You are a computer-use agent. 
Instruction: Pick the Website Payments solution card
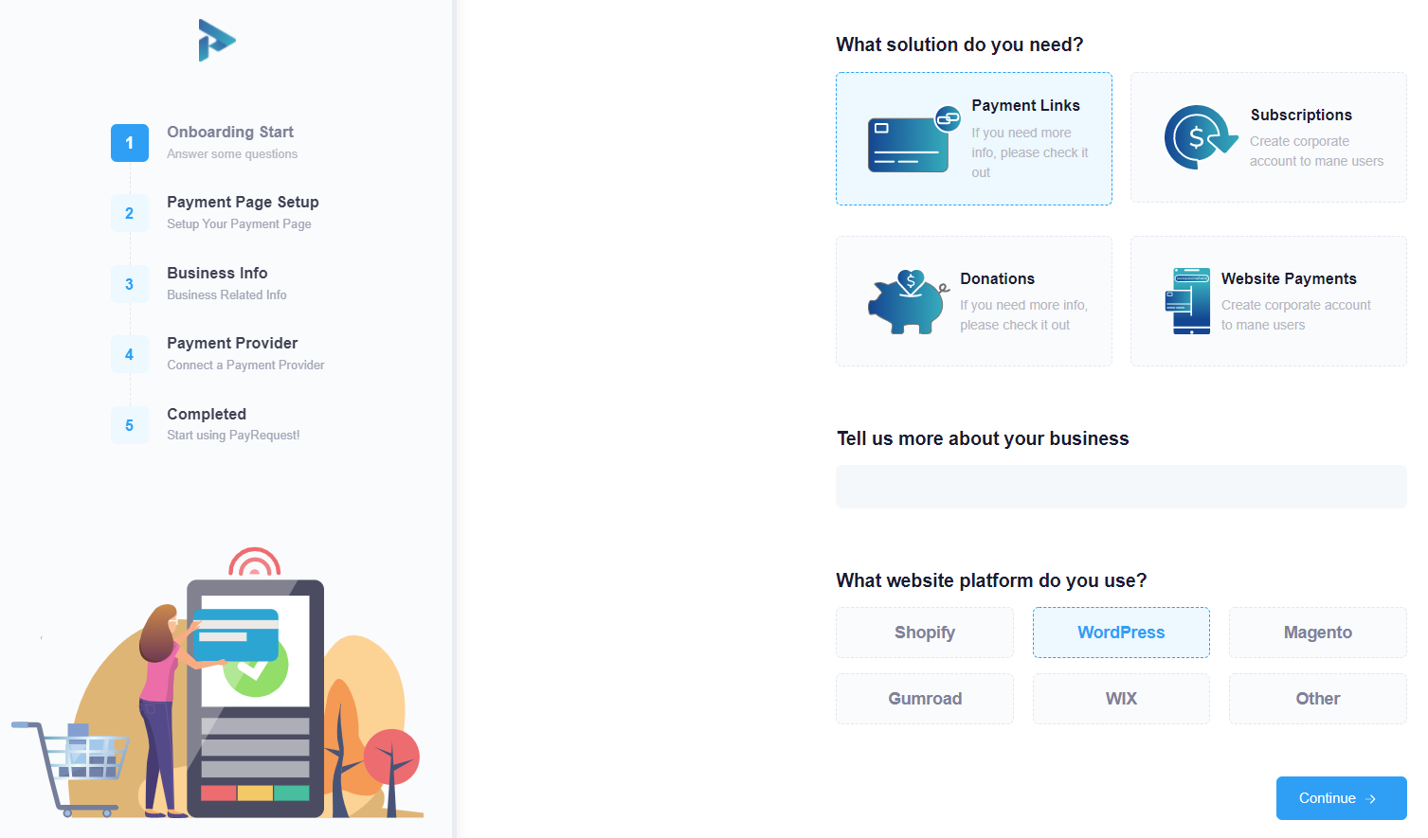click(1268, 301)
